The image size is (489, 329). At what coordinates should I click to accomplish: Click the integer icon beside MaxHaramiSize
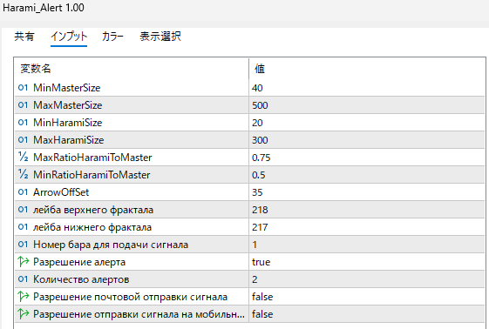pyautogui.click(x=23, y=140)
